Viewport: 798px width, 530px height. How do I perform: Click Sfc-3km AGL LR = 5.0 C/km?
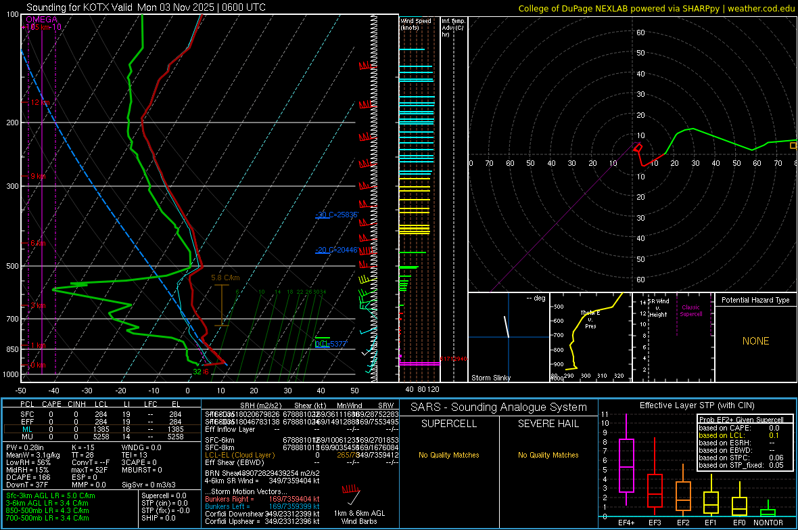(51, 495)
